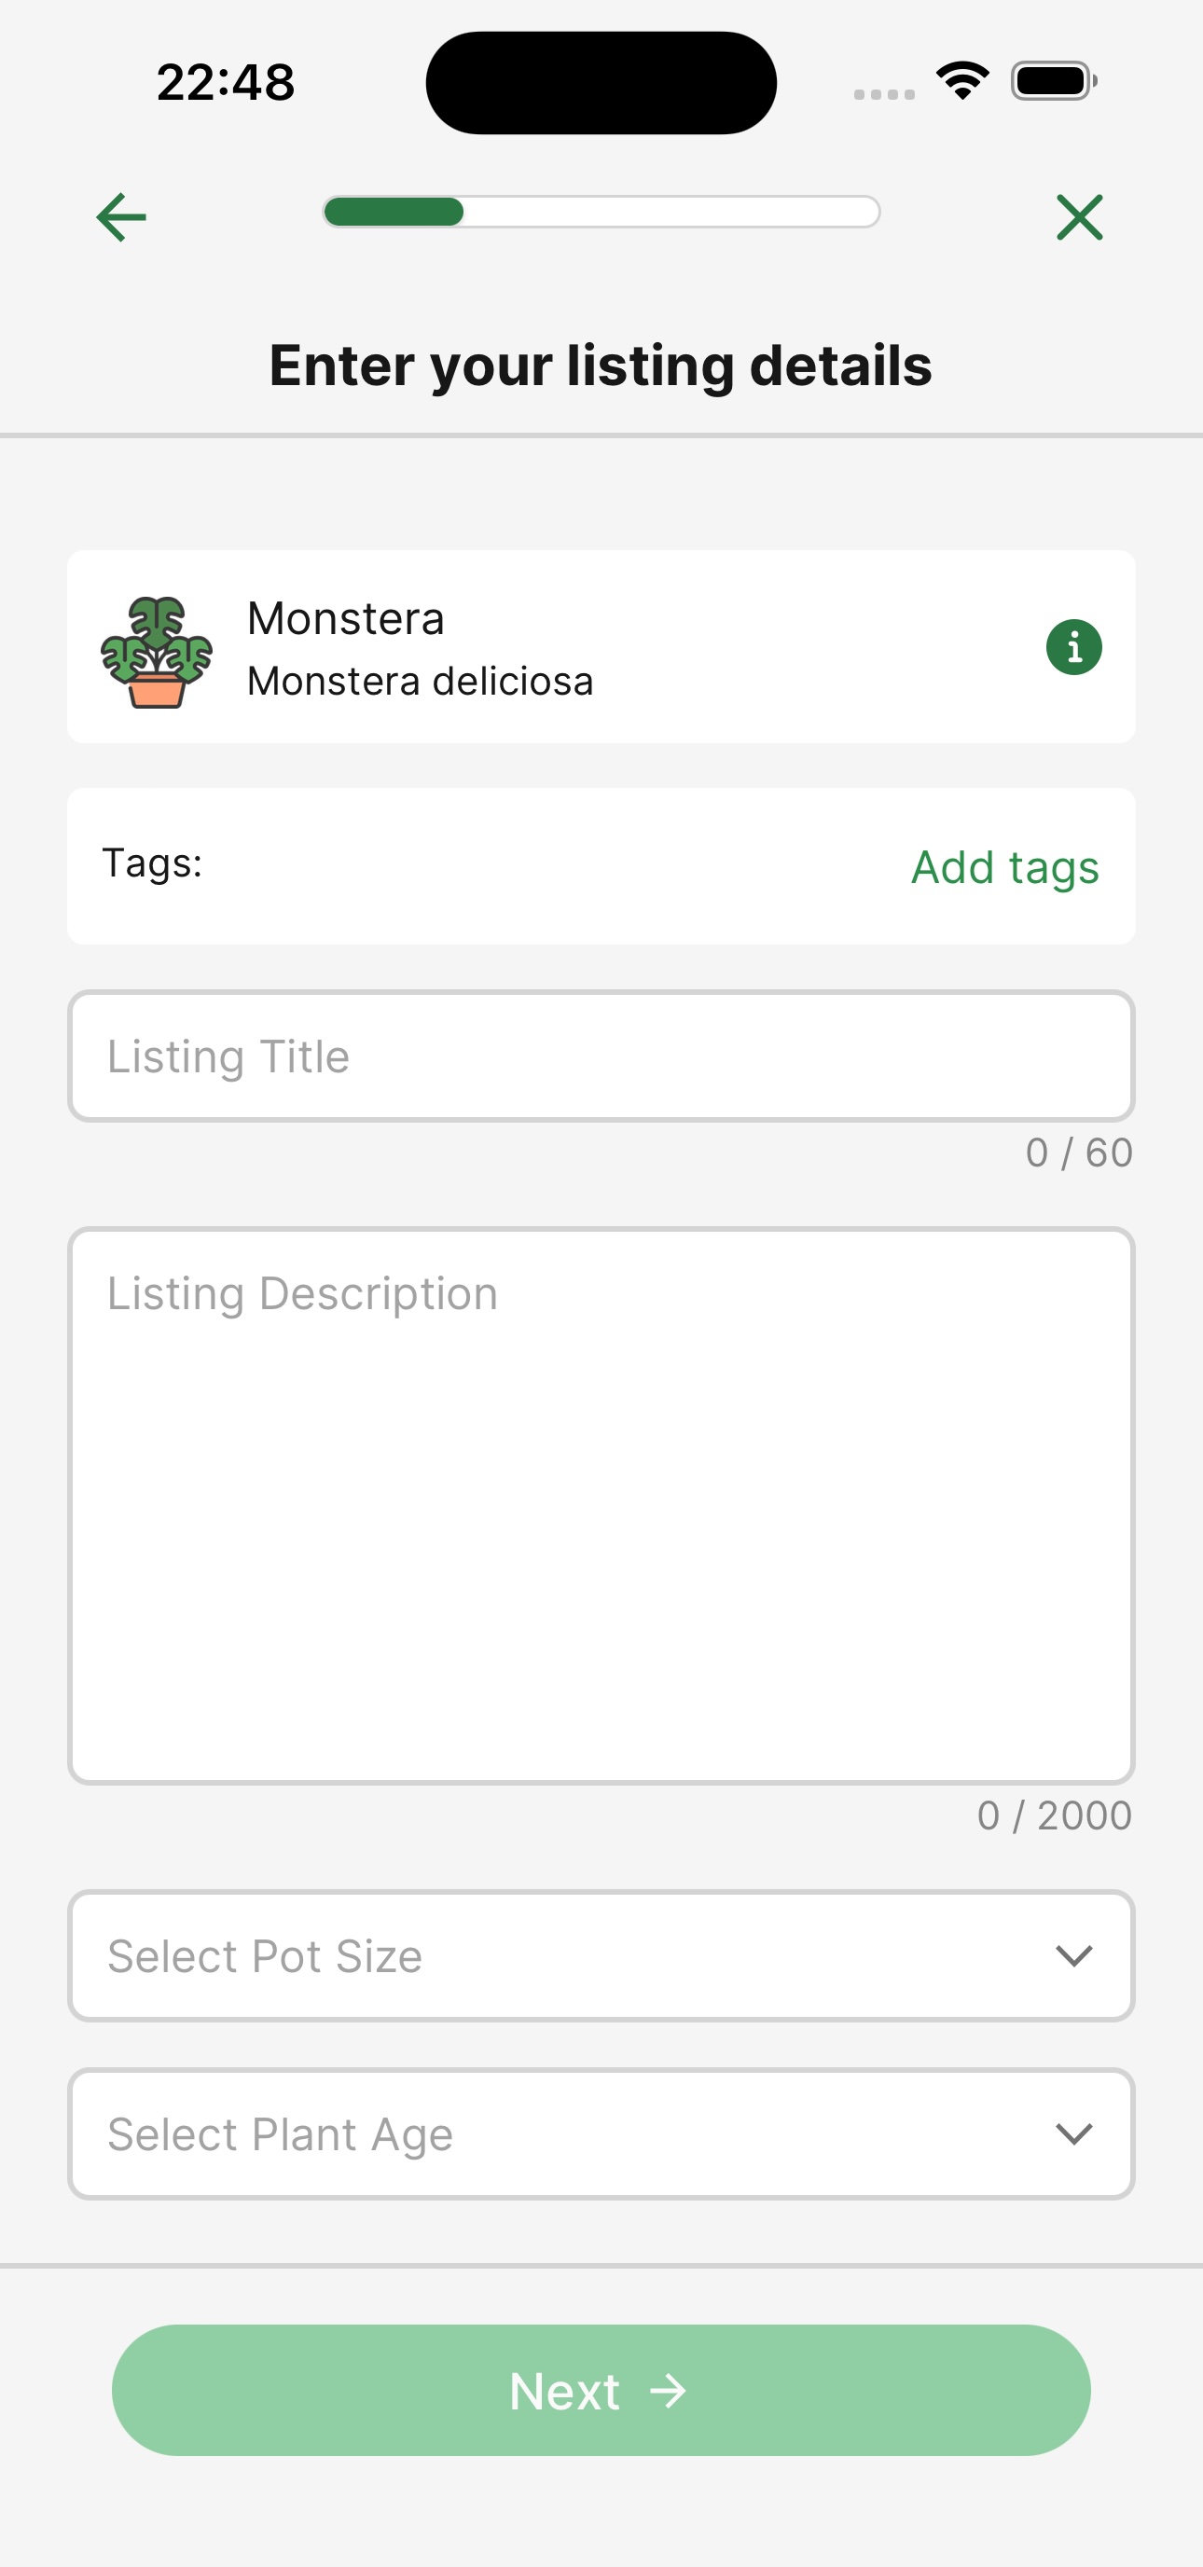Tap the Monstera potted plant thumbnail
Screen dimensions: 1203x2567
157,653
